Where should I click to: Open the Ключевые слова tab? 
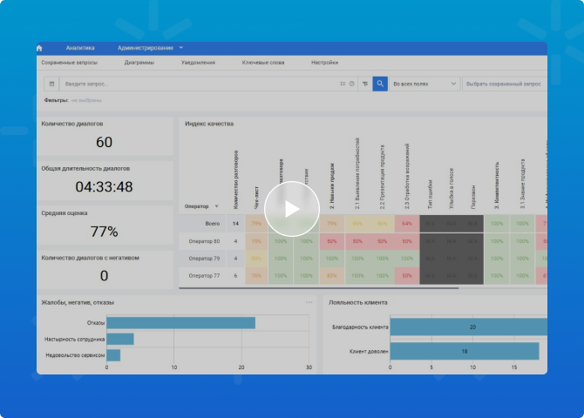pos(261,63)
